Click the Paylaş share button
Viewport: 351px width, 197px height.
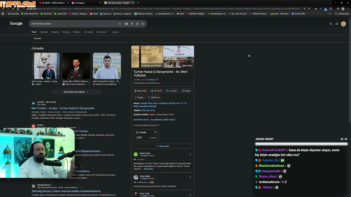pos(139,97)
